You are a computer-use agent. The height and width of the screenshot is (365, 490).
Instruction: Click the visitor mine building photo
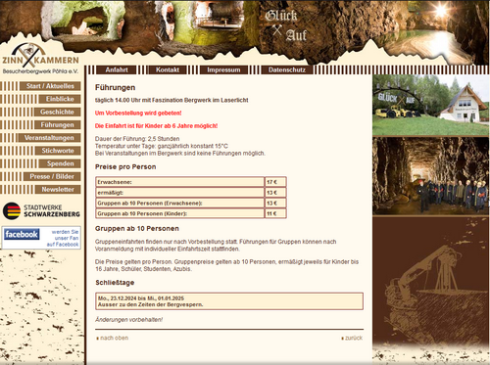[430, 105]
